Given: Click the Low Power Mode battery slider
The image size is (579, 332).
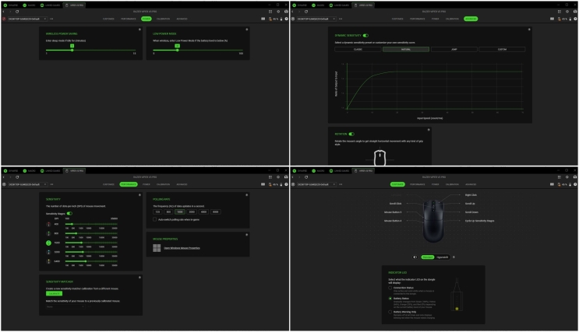Looking at the screenshot, I should pos(198,50).
